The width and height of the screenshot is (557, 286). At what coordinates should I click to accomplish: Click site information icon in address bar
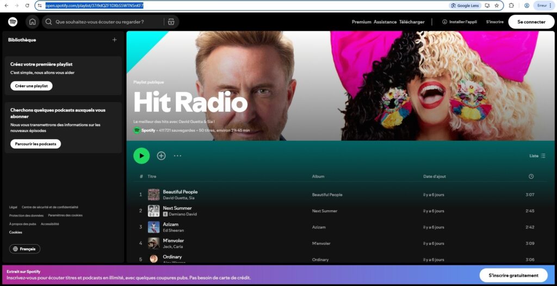click(40, 5)
